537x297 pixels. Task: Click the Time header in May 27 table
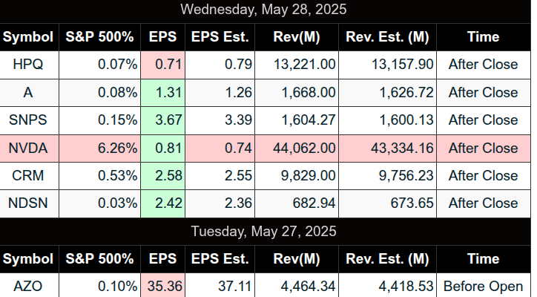[x=484, y=259]
